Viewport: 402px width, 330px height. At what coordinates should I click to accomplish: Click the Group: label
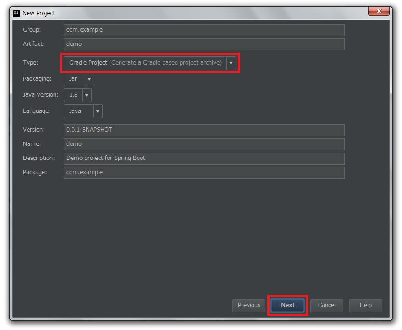point(32,30)
